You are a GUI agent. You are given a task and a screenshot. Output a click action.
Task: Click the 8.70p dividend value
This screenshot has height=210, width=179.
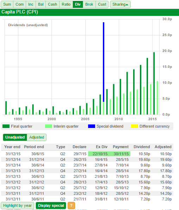point(146,176)
